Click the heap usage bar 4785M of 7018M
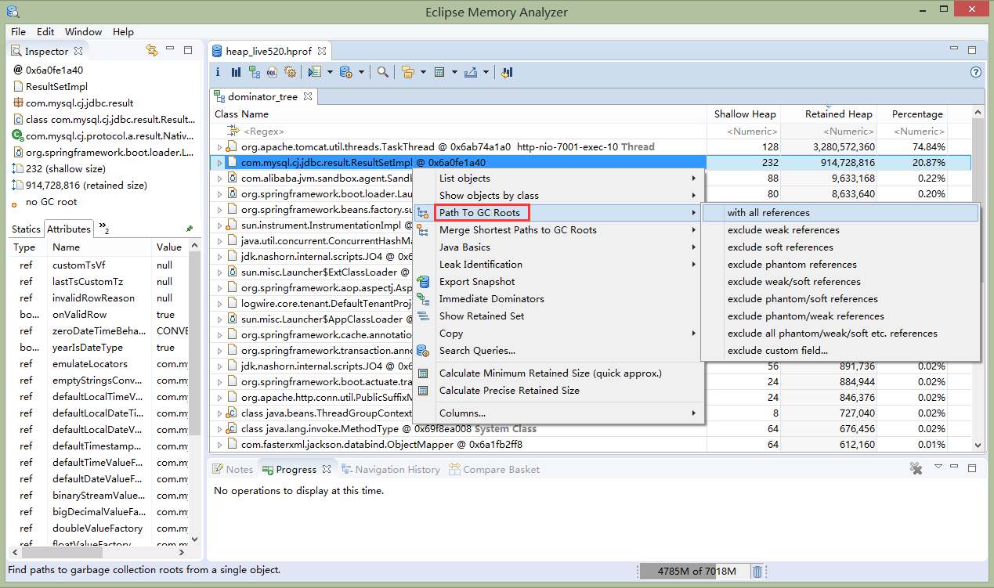994x588 pixels. [696, 572]
